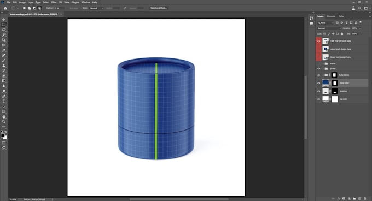Select the Rectangle shape tool
This screenshot has height=201, width=372.
(x=4, y=111)
